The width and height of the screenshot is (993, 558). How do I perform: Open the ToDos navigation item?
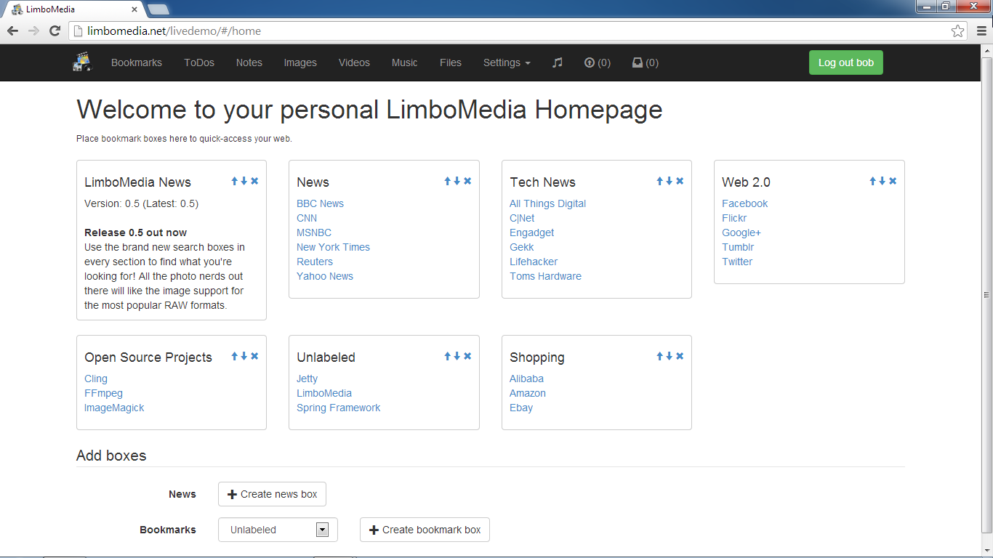click(199, 62)
